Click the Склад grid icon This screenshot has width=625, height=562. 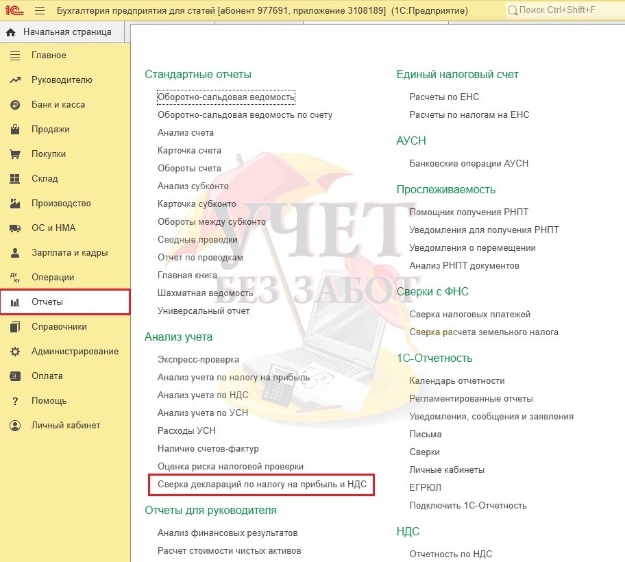tap(15, 179)
